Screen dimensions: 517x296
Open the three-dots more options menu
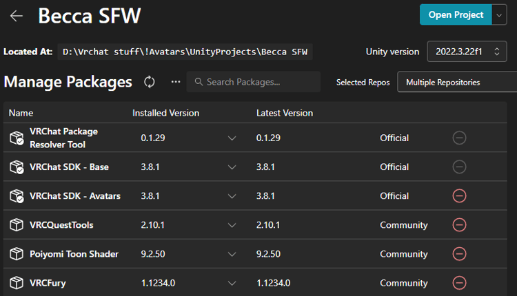click(x=176, y=82)
